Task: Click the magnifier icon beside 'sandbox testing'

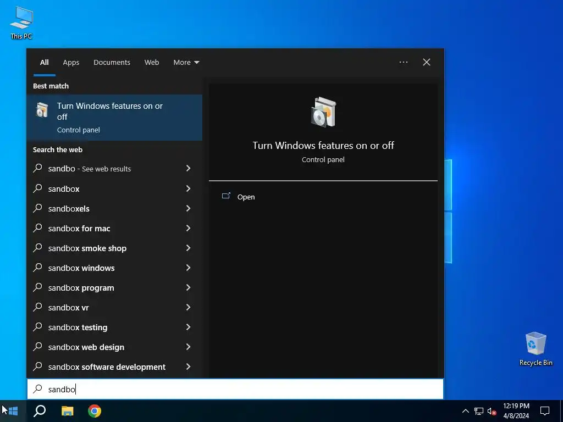Action: [x=38, y=326]
